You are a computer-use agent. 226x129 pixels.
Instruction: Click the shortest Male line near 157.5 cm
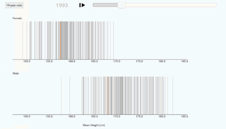coord(61,96)
